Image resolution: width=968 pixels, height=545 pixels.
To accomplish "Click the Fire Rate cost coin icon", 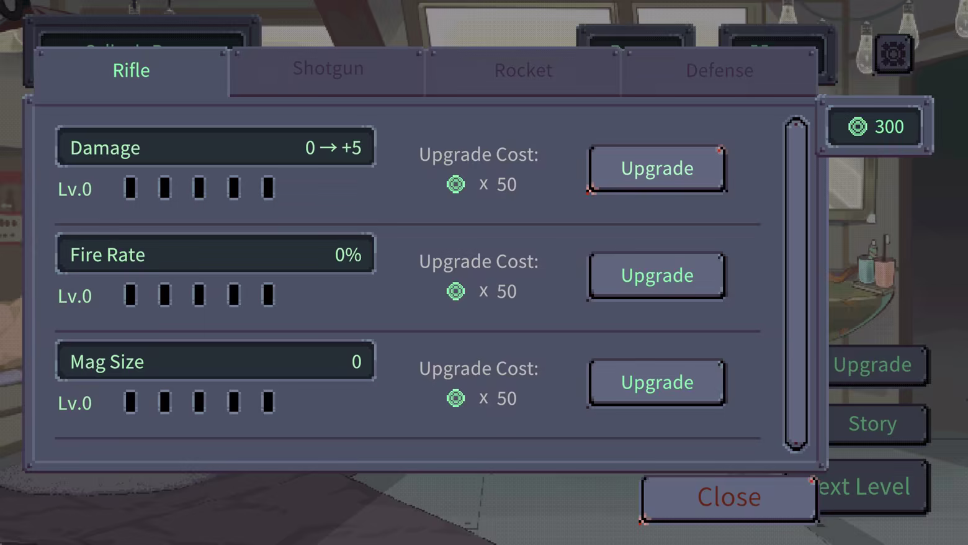I will tap(455, 291).
